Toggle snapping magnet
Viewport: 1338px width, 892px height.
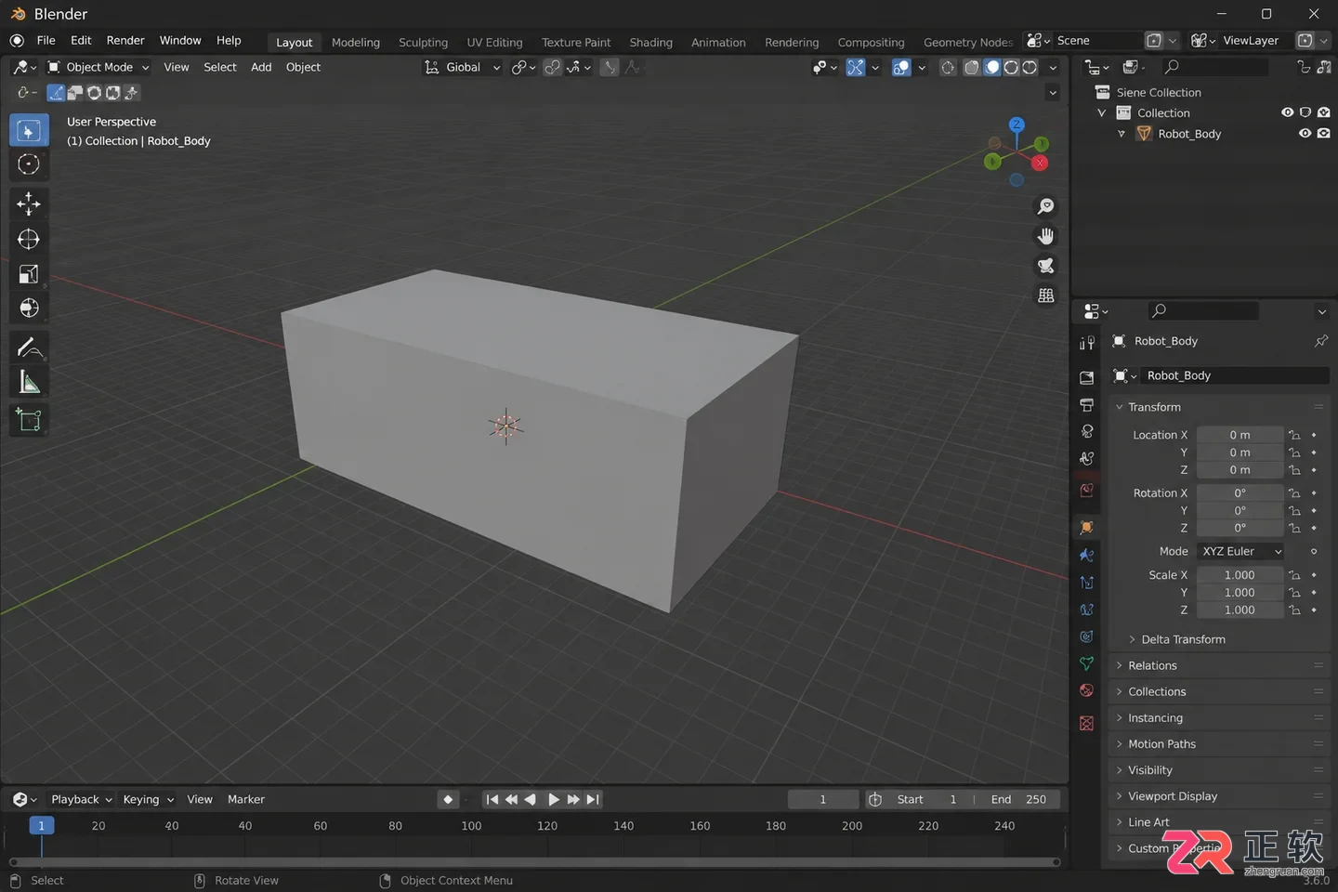[552, 68]
